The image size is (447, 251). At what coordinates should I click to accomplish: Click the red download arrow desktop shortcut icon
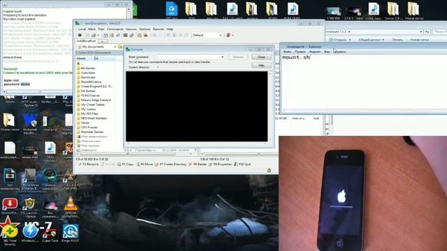(10, 206)
